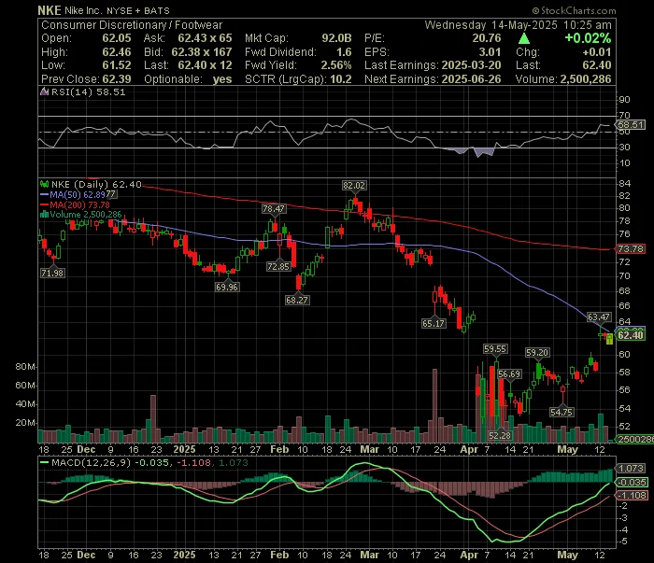Click the MA(50) 62.89 legend text
The image size is (654, 563).
[78, 194]
